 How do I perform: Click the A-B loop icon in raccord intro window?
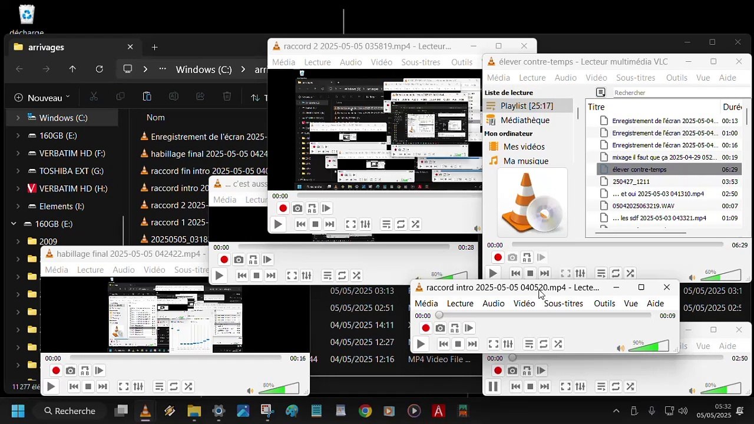point(455,328)
